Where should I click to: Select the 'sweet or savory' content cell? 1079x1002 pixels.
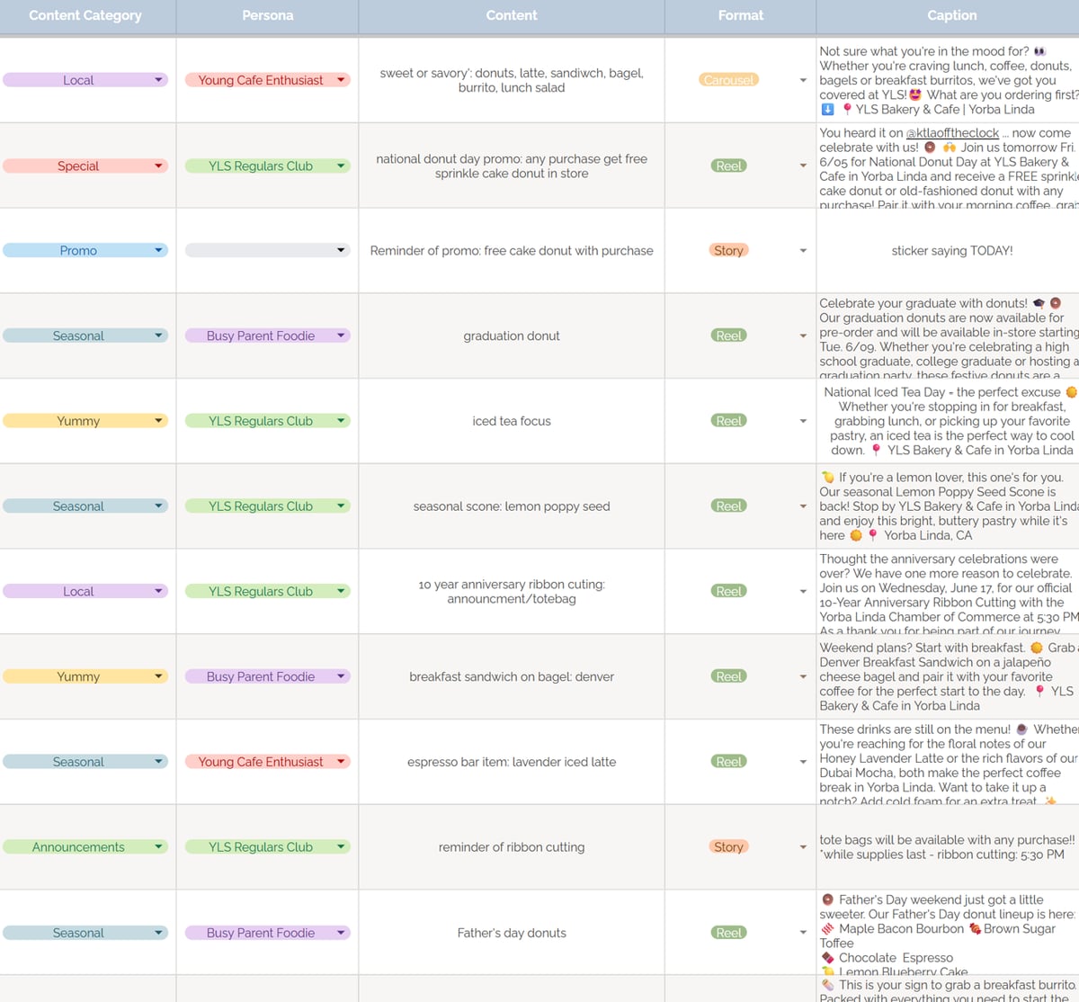(x=512, y=80)
